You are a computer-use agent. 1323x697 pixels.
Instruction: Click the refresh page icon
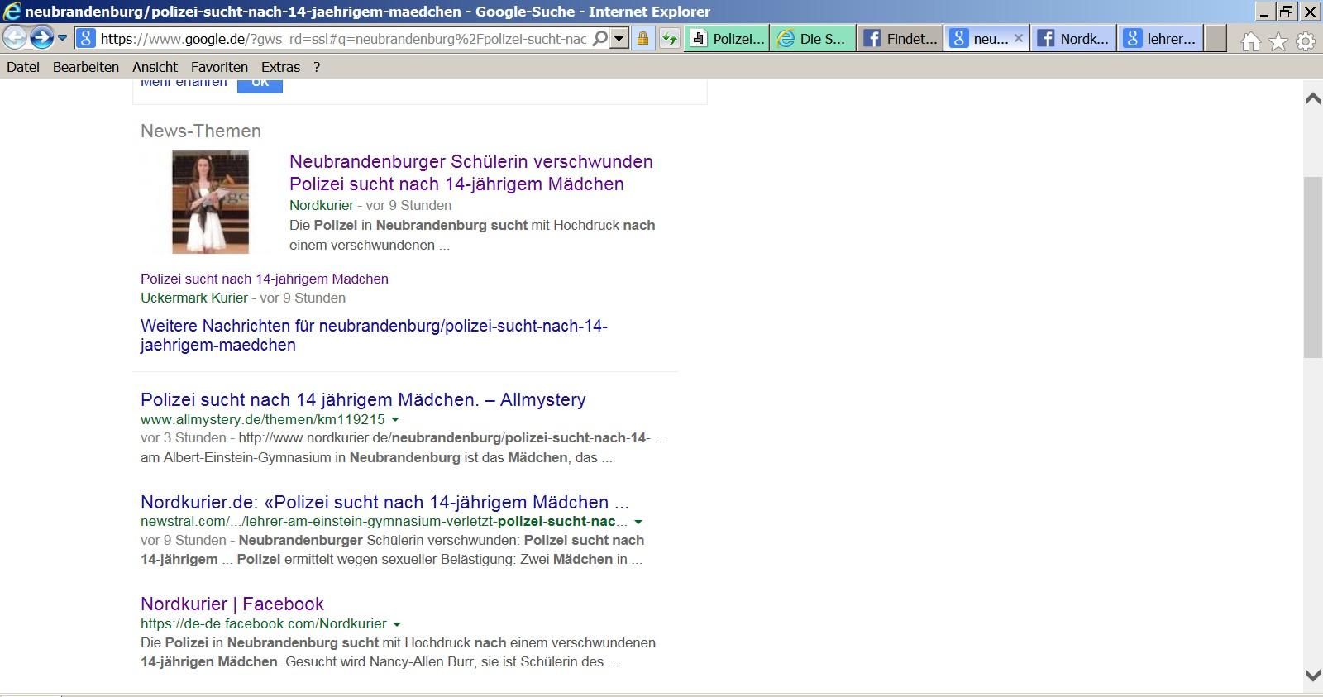tap(669, 39)
